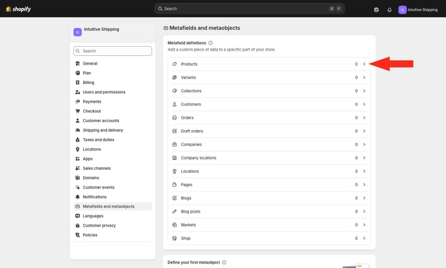
Task: Click the top Shopify search field
Action: pyautogui.click(x=250, y=9)
